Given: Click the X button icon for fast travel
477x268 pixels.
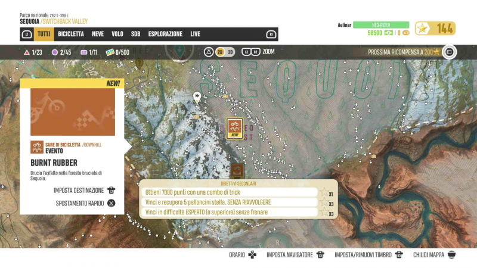Looking at the screenshot, I should point(111,203).
